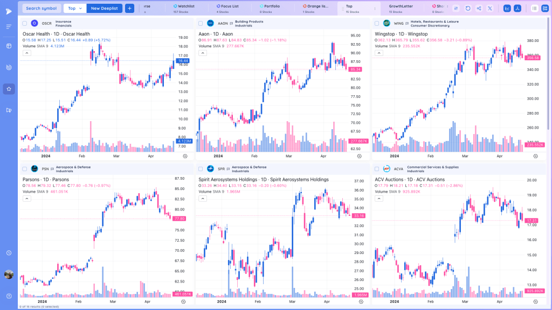
Task: Switch to the GrowthLetter tab
Action: tap(401, 9)
